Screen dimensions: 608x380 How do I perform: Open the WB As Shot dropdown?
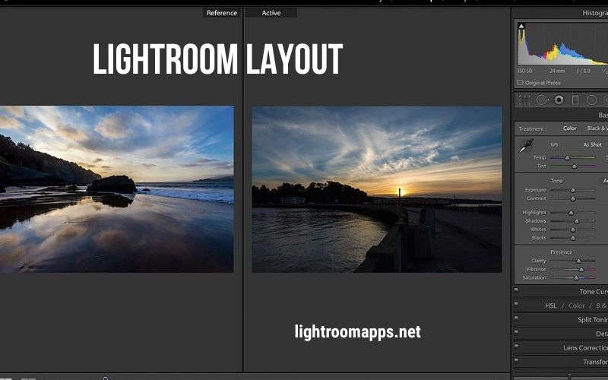coord(594,144)
